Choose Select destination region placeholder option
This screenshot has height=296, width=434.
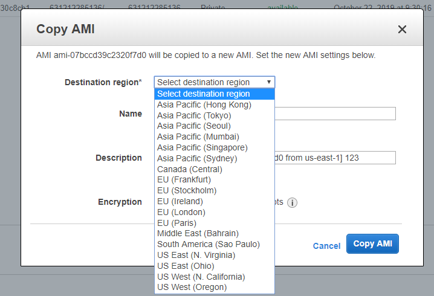coord(214,94)
